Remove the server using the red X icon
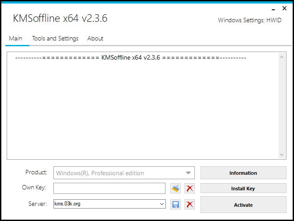 (x=189, y=204)
